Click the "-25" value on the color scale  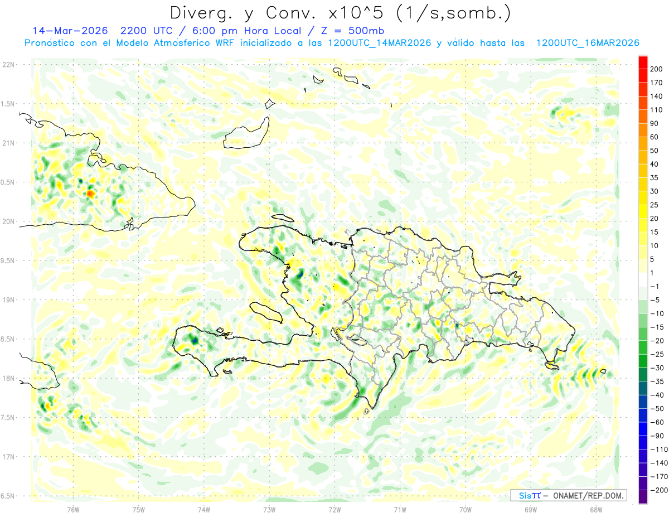[x=656, y=354]
